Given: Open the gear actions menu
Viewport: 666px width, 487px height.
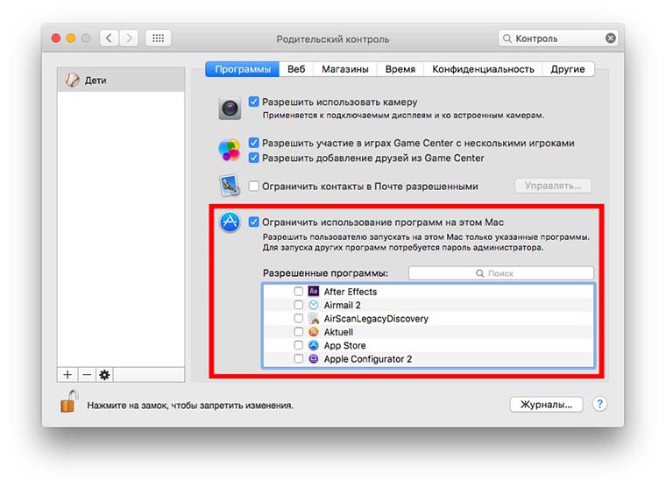Looking at the screenshot, I should 104,375.
